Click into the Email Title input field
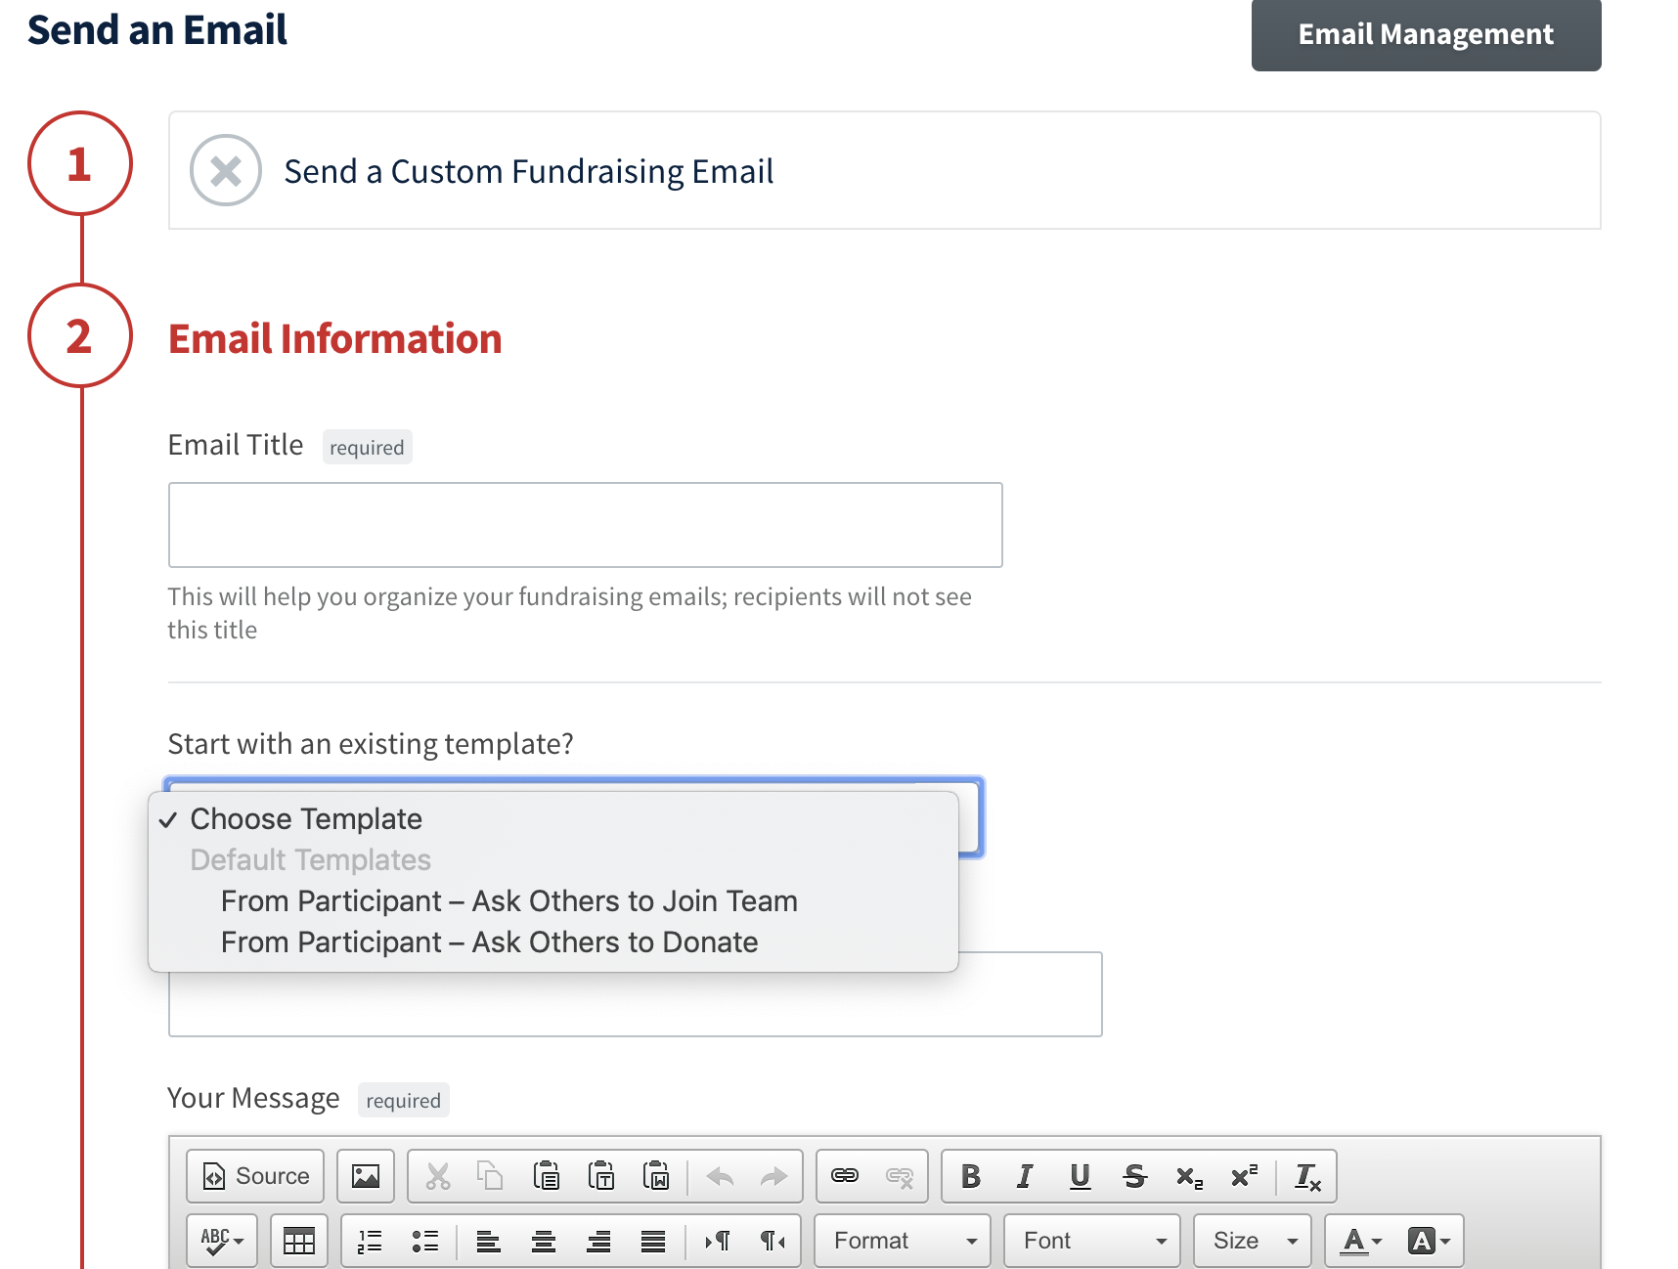This screenshot has height=1269, width=1678. [586, 525]
